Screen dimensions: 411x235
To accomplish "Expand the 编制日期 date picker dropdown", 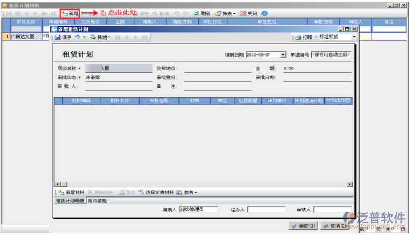I will (283, 54).
